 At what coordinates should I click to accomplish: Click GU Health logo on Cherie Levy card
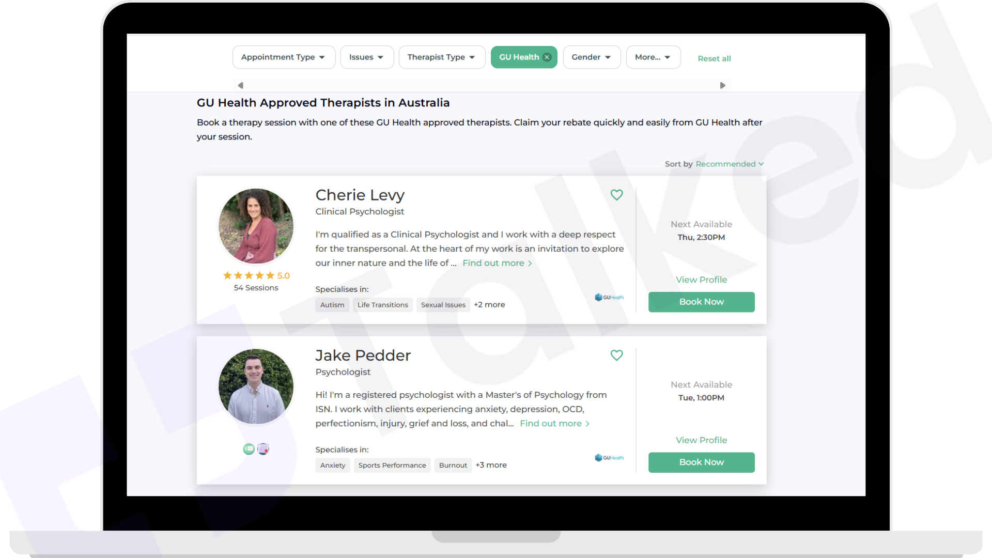click(x=609, y=297)
